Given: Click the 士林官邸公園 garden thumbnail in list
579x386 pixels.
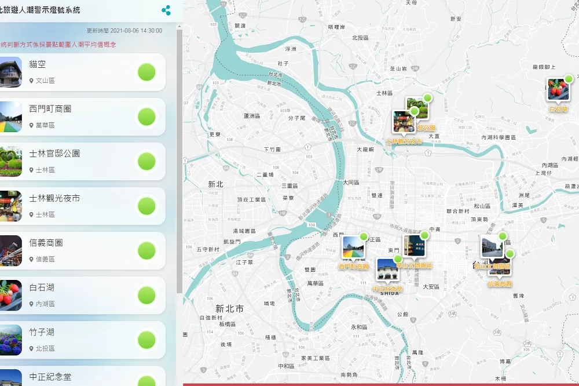Looking at the screenshot, I should [x=10, y=162].
